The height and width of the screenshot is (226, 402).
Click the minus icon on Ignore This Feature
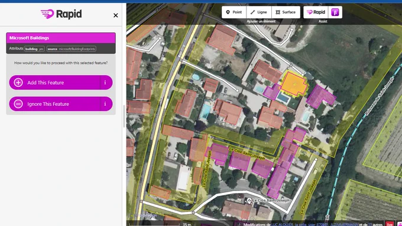click(18, 104)
